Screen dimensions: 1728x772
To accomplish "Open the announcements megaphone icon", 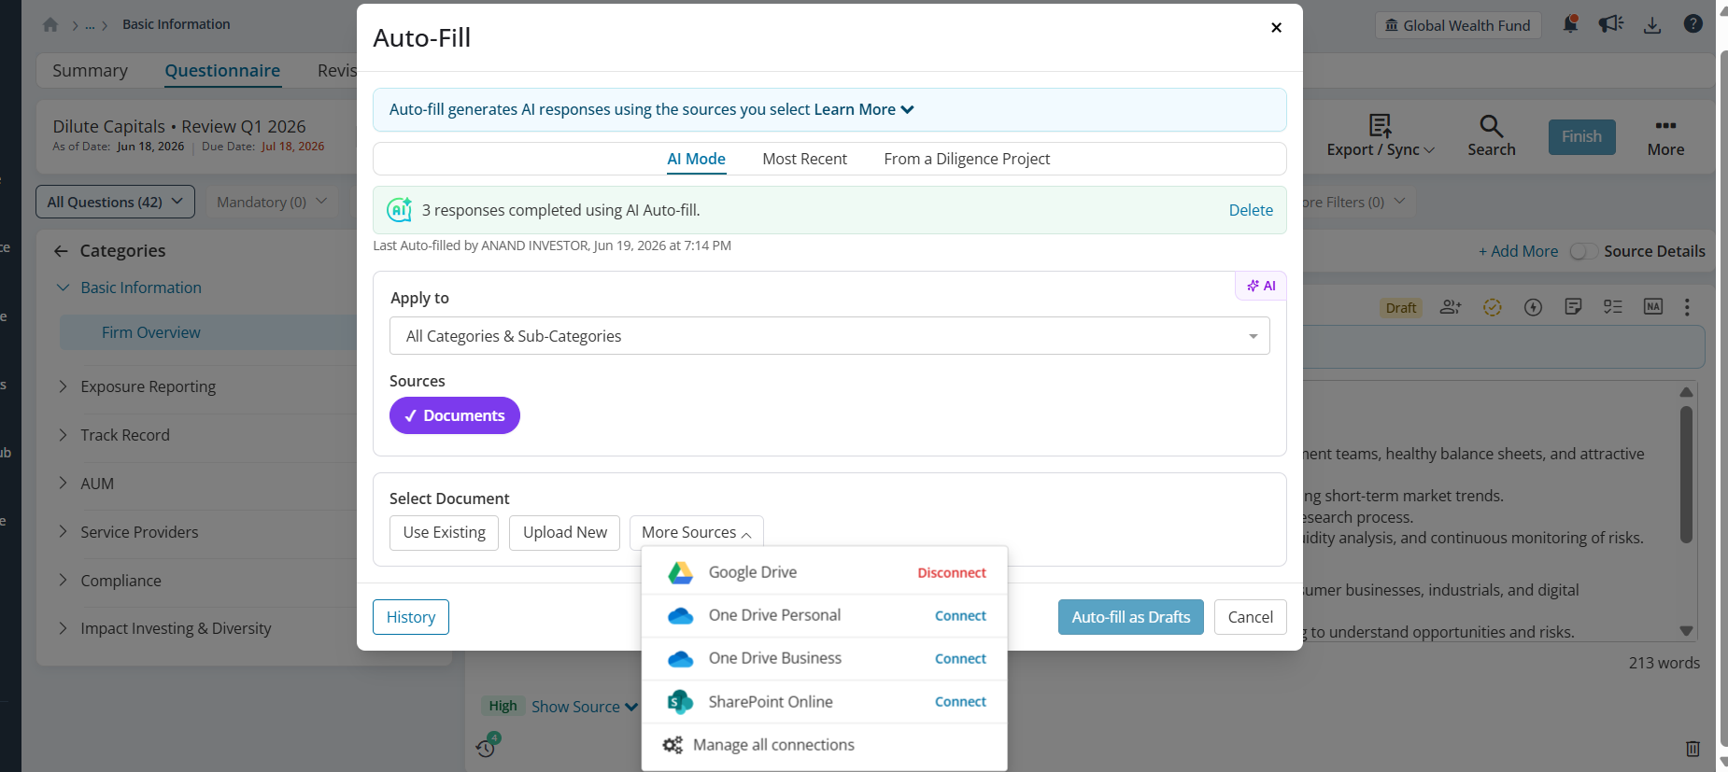I will [x=1611, y=24].
